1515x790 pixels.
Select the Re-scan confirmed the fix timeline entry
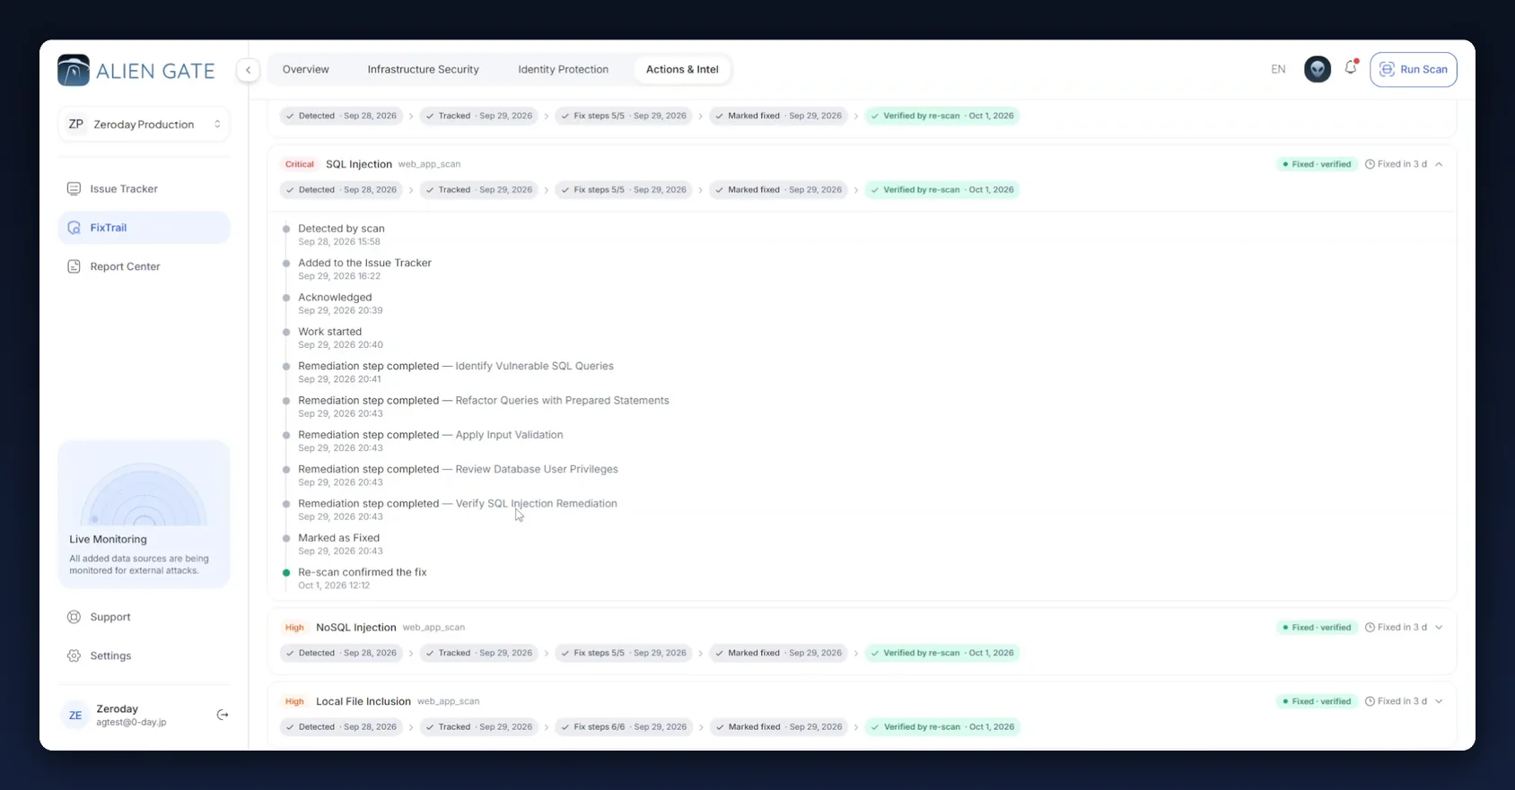[363, 578]
